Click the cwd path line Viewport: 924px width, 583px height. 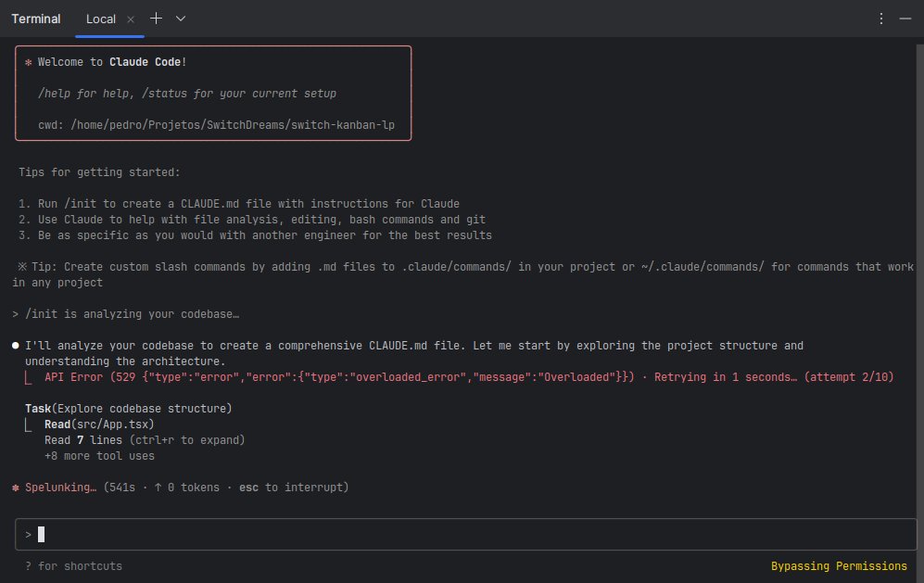(x=216, y=125)
